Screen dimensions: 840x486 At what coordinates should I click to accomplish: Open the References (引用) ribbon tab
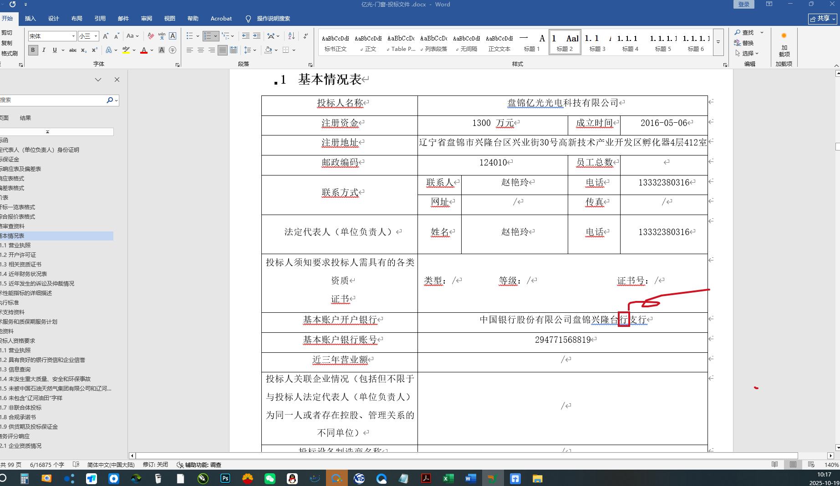point(100,19)
